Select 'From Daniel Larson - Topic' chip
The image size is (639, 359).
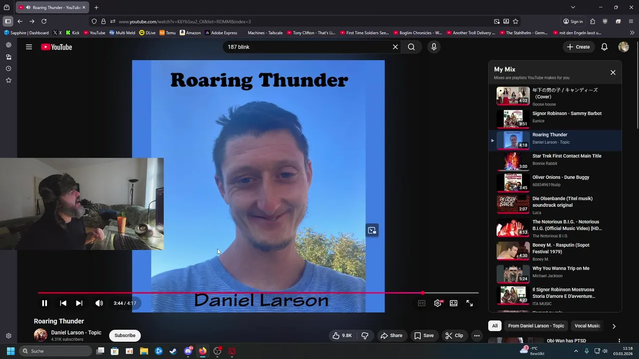pos(536,326)
